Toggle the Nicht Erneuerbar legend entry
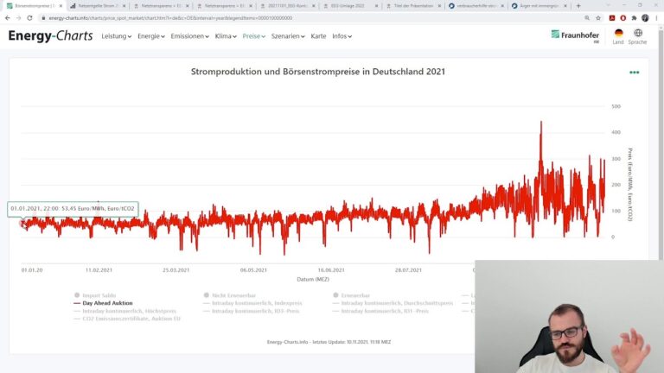Viewport: 664px width, 373px height. 229,295
